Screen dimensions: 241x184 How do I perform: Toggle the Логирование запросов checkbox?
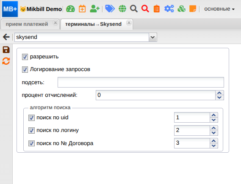tap(25, 69)
